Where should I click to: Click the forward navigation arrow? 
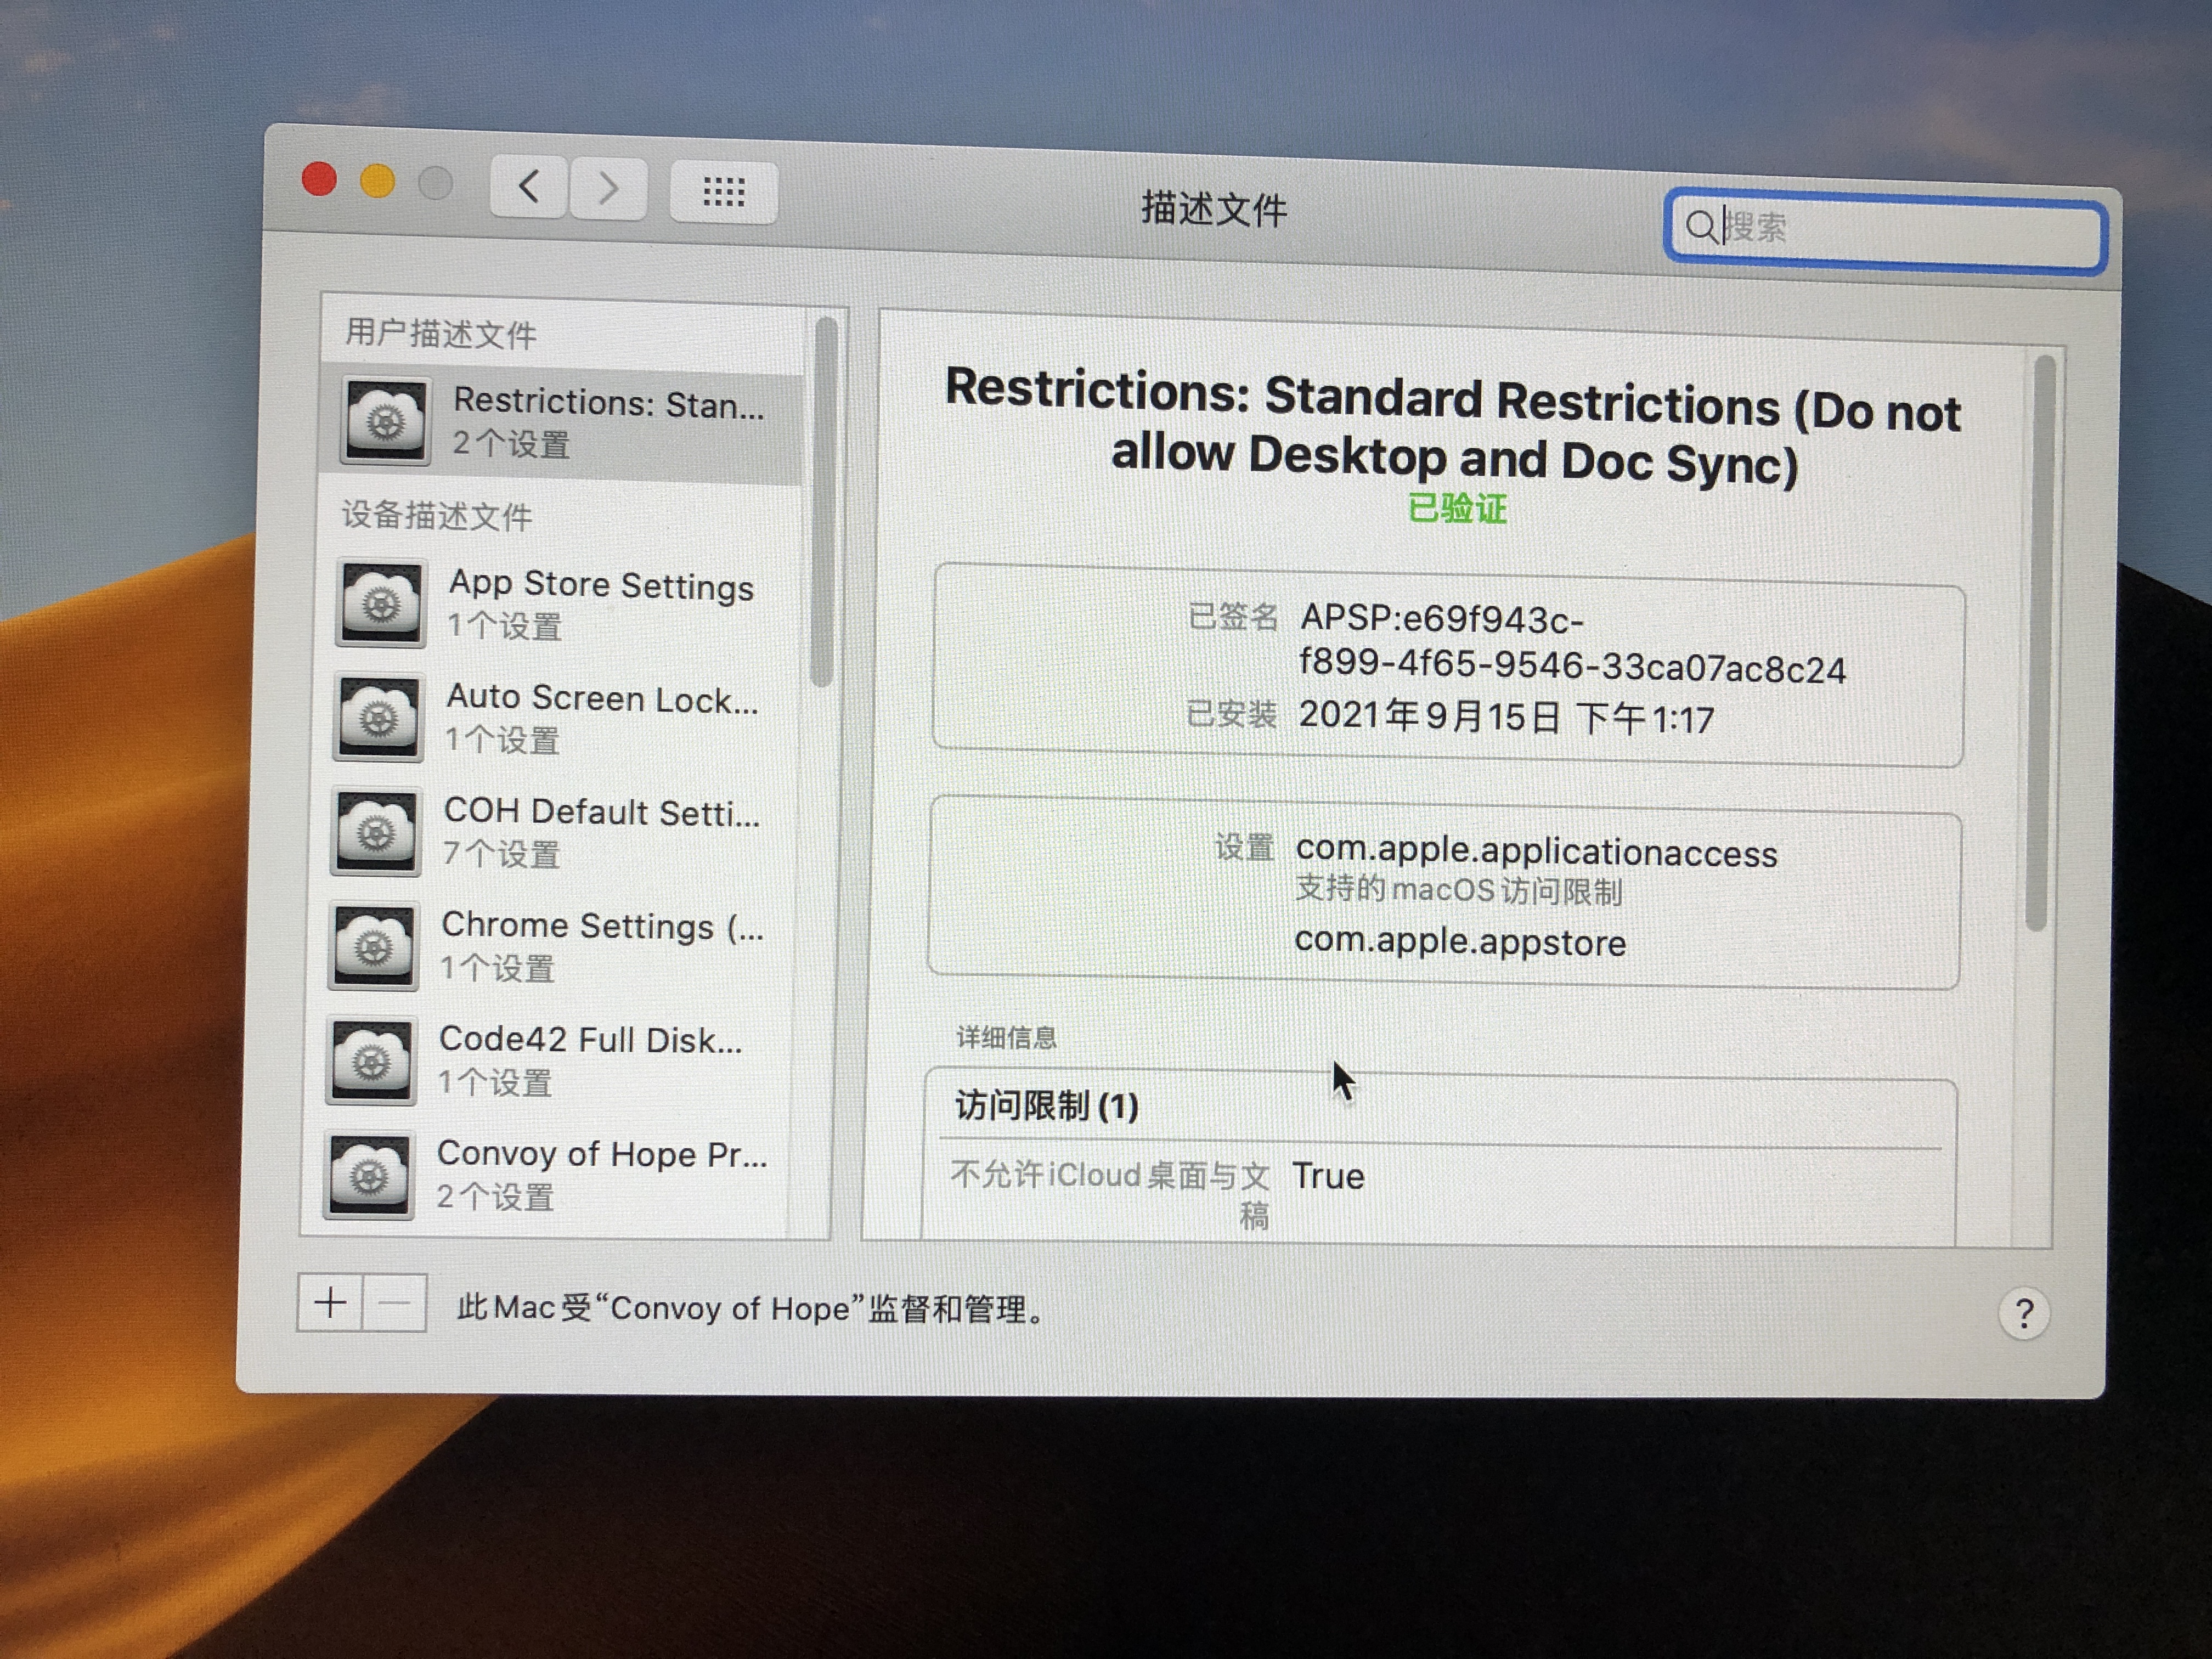point(608,188)
